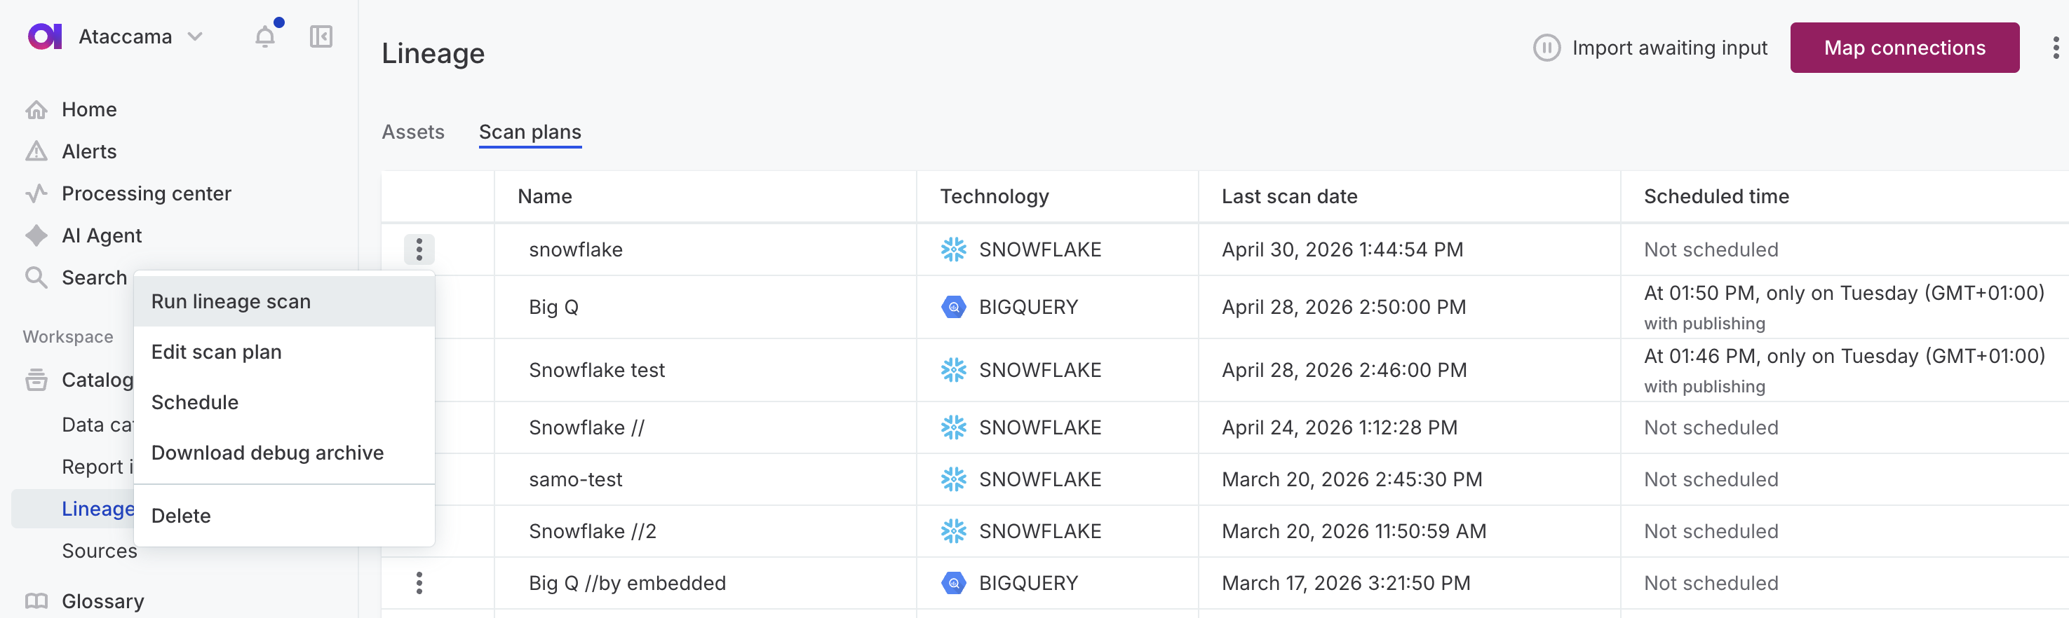Choose Edit scan plan from menu
This screenshot has width=2069, height=618.
(284, 352)
